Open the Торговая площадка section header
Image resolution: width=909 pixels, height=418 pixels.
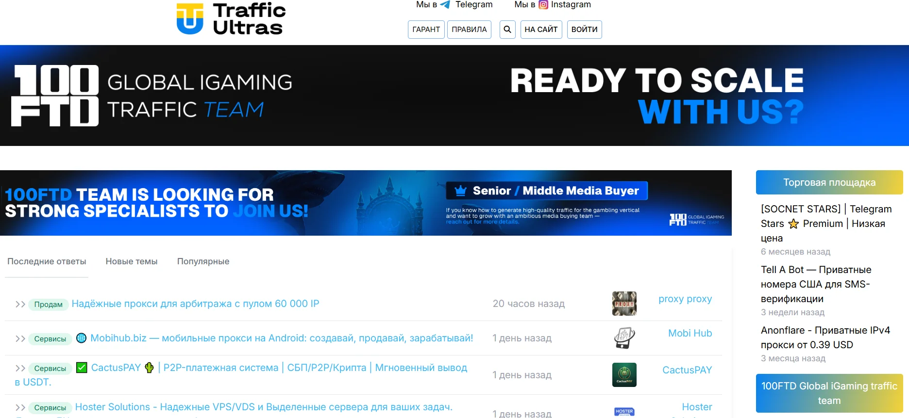tap(829, 182)
